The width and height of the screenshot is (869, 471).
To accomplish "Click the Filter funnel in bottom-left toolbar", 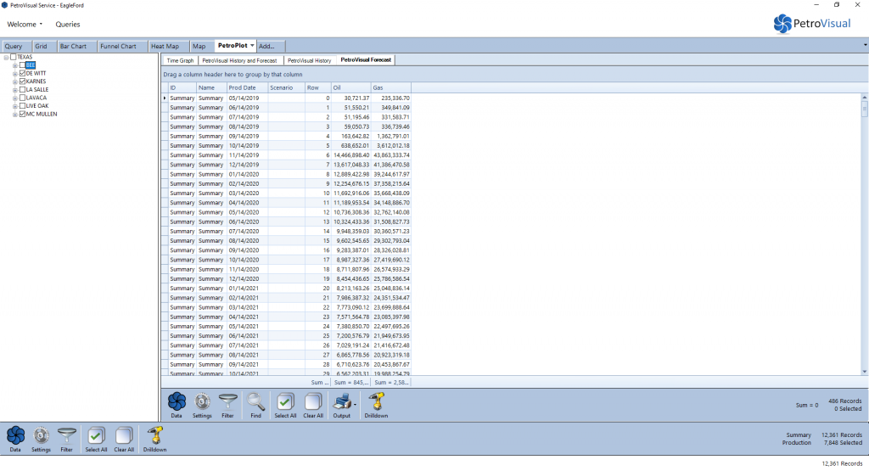I will (x=66, y=435).
